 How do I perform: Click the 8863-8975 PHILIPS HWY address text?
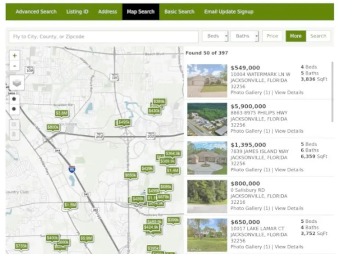click(x=259, y=113)
